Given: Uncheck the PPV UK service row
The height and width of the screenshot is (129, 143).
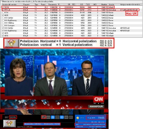Looking at the screenshot, I should coord(3,10).
